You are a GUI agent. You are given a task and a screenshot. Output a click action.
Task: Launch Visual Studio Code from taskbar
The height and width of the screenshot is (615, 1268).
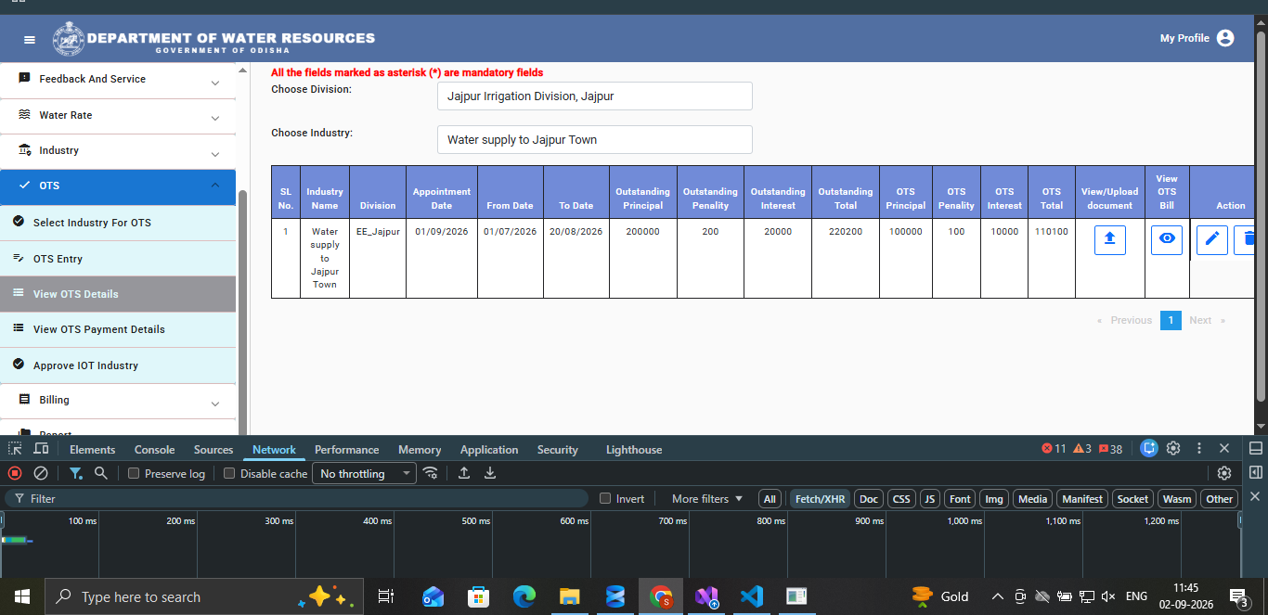click(752, 596)
